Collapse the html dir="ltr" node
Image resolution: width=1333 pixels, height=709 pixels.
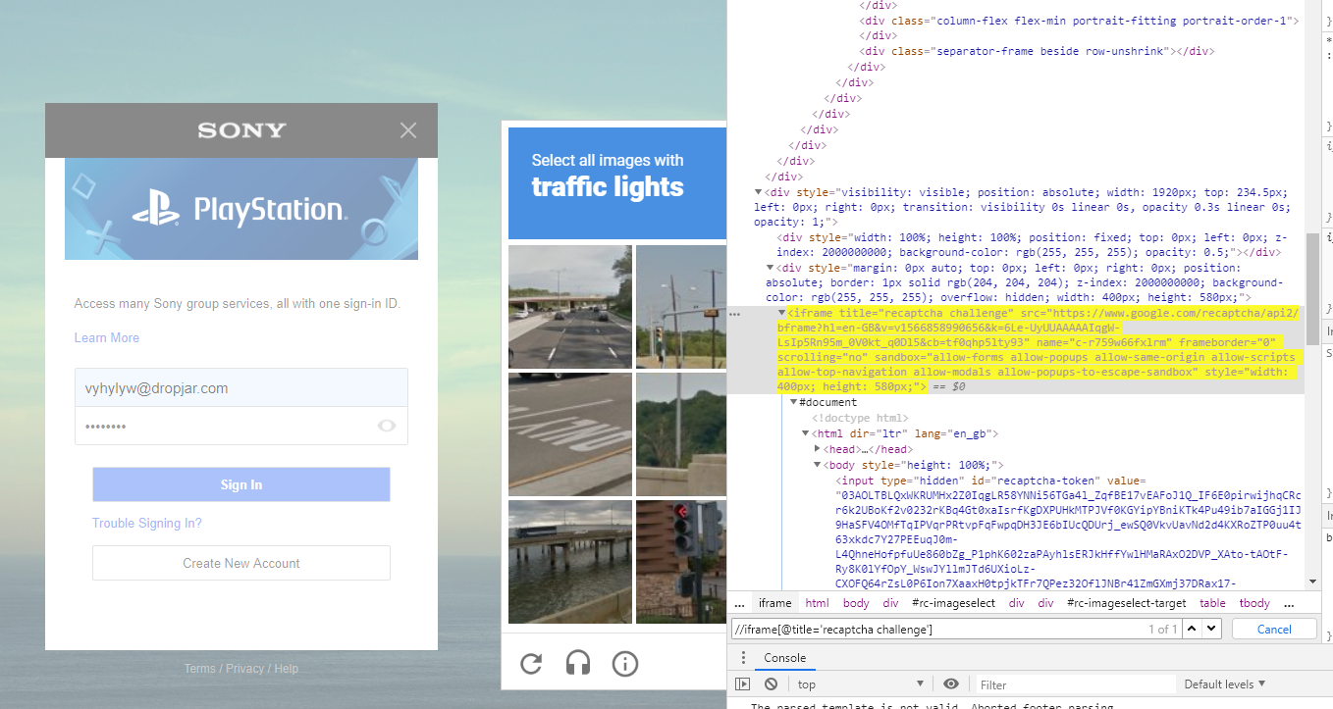(806, 433)
